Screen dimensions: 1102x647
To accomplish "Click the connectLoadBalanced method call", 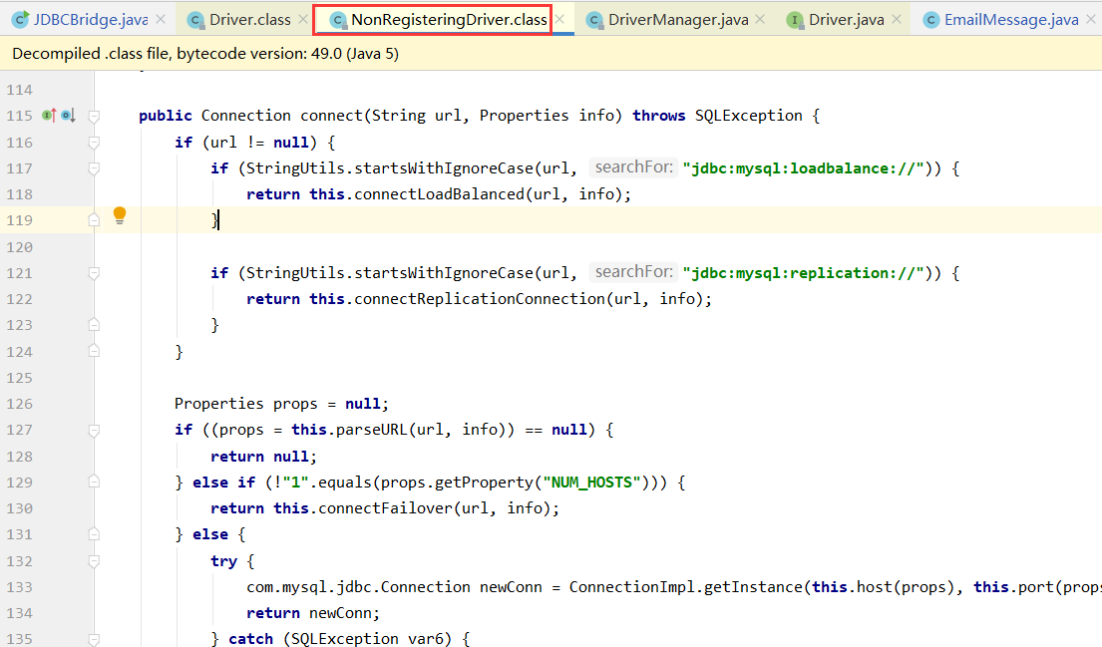I will 439,194.
